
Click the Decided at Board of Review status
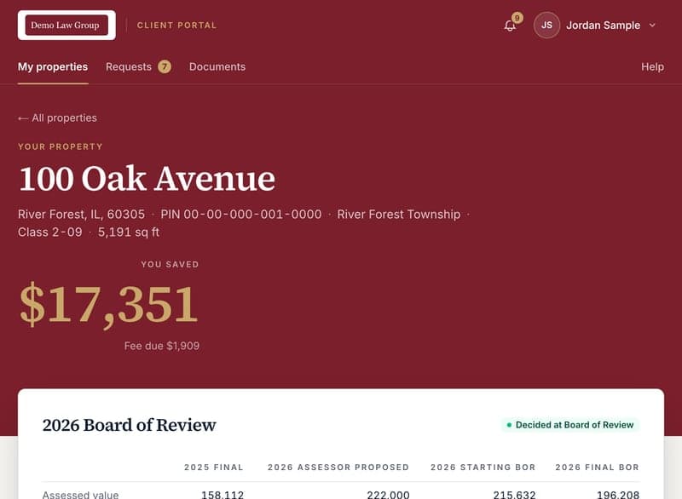coord(569,425)
